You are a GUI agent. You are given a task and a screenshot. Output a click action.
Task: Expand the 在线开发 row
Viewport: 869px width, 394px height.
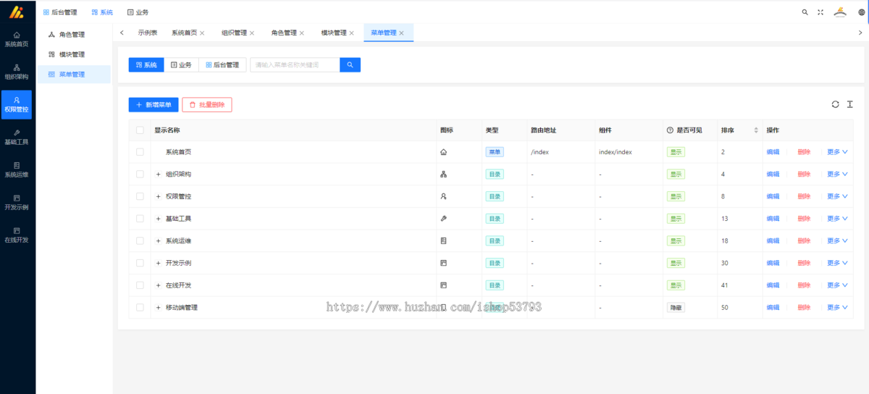click(x=158, y=285)
